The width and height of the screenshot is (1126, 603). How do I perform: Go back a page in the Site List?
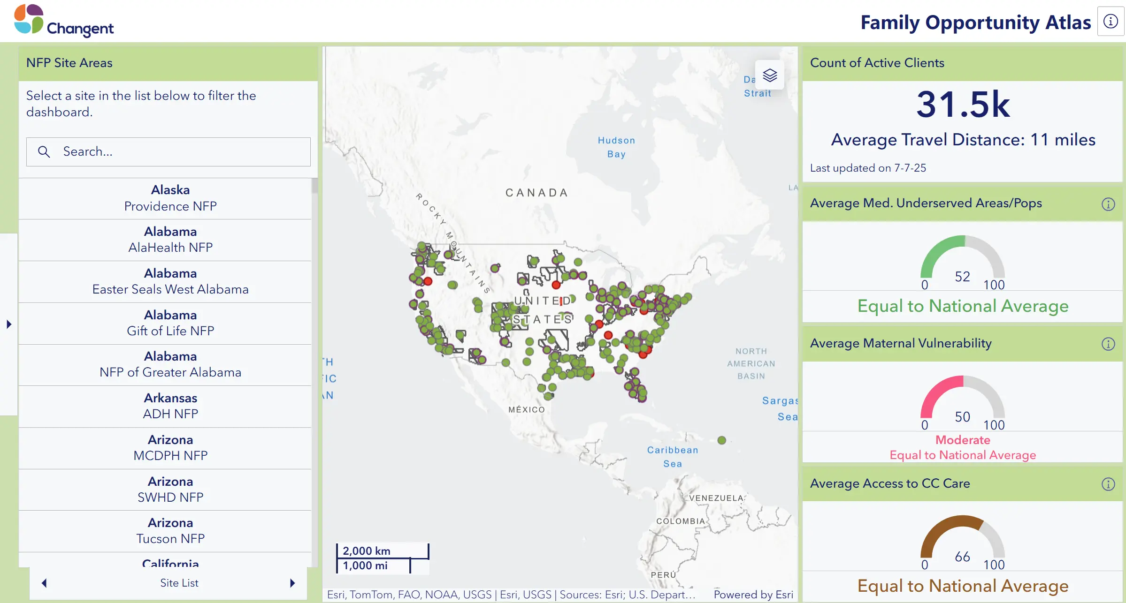coord(45,582)
